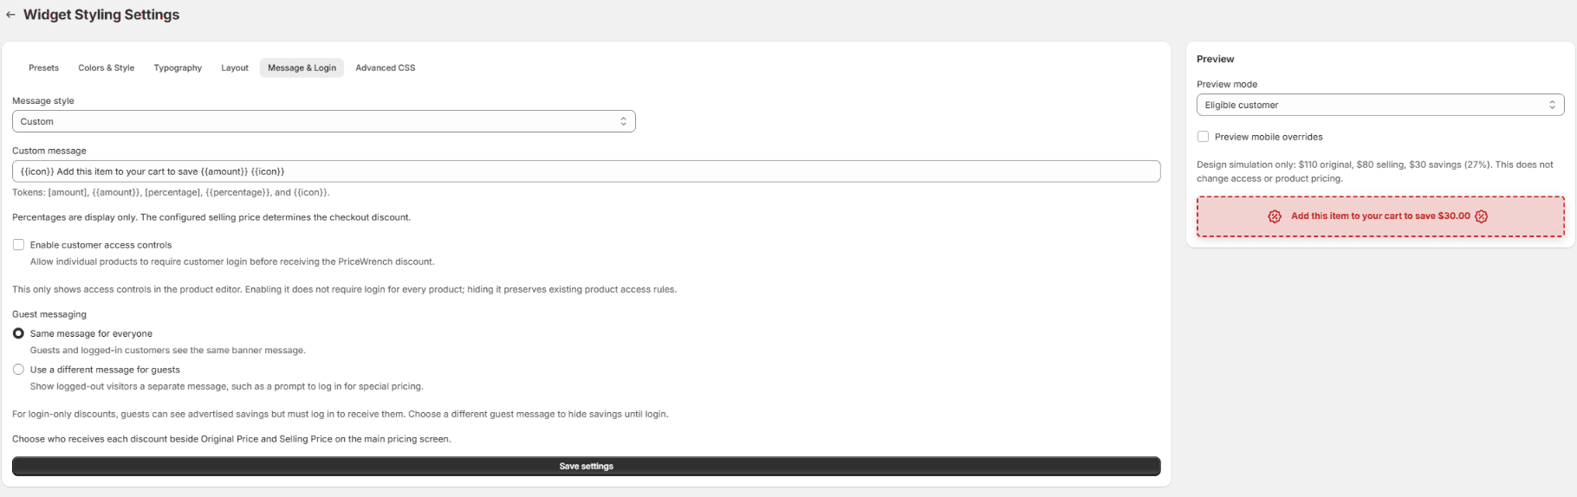Click the right discount icon in preview banner
This screenshot has width=1577, height=497.
(1482, 216)
